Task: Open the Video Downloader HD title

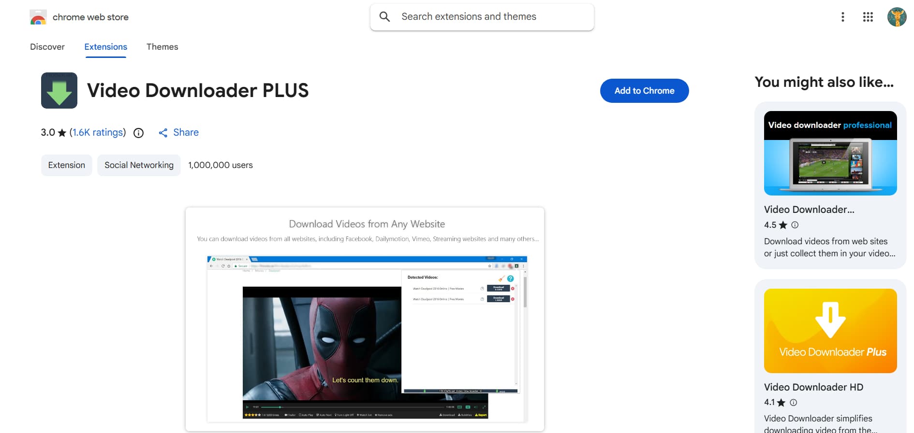Action: tap(813, 387)
